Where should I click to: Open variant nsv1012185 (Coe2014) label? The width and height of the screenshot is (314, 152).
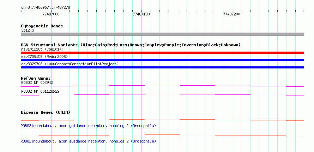(42, 49)
